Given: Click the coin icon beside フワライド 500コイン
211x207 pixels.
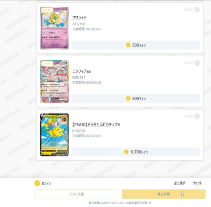Looking at the screenshot, I should click(128, 45).
